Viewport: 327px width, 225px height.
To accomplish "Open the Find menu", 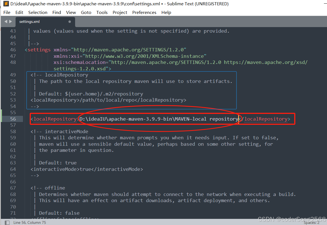I will click(57, 13).
